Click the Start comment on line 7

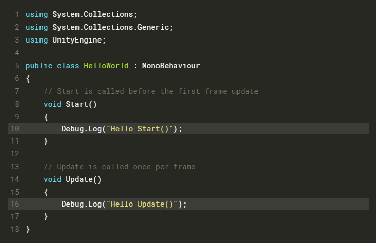(151, 91)
